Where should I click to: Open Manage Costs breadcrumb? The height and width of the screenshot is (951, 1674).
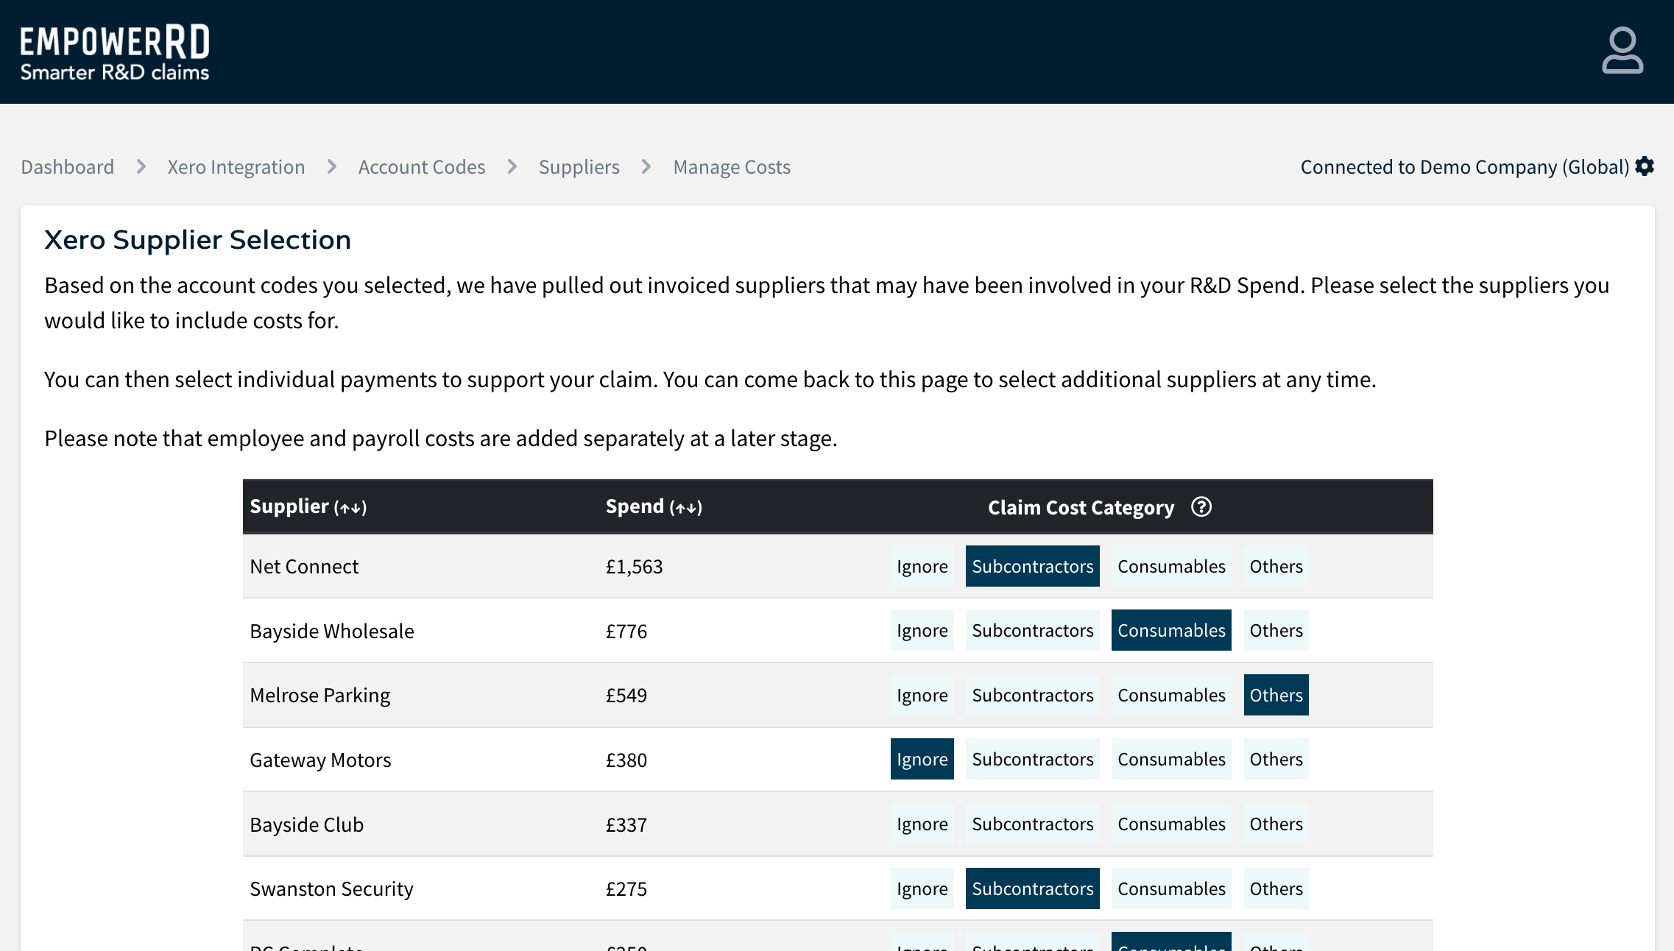pyautogui.click(x=732, y=167)
